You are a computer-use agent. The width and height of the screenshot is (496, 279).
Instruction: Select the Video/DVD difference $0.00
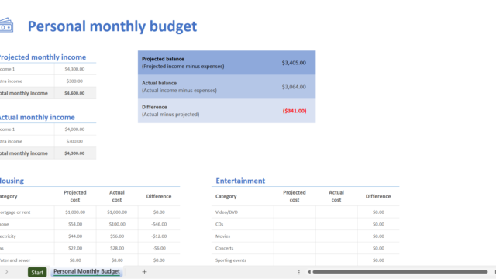coord(378,212)
